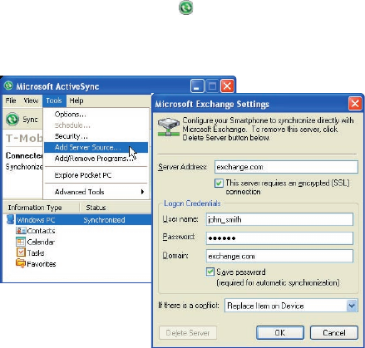Click the Delete Server button

point(188,332)
